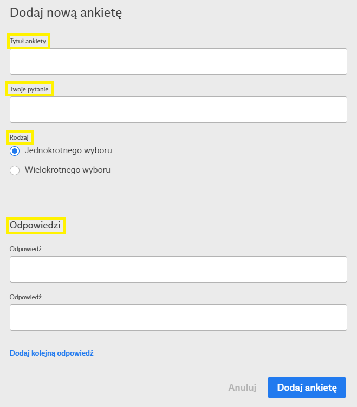Click the 'Rodzaj' group label
The width and height of the screenshot is (357, 407).
[20, 137]
